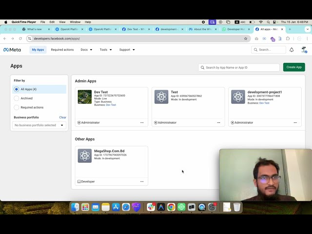Expand the Docs menu
Screen dimensions: 312x234
(x=86, y=50)
